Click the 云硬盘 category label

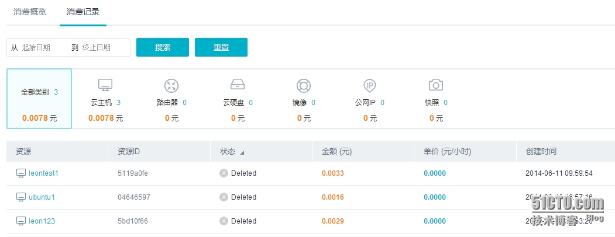(x=233, y=103)
